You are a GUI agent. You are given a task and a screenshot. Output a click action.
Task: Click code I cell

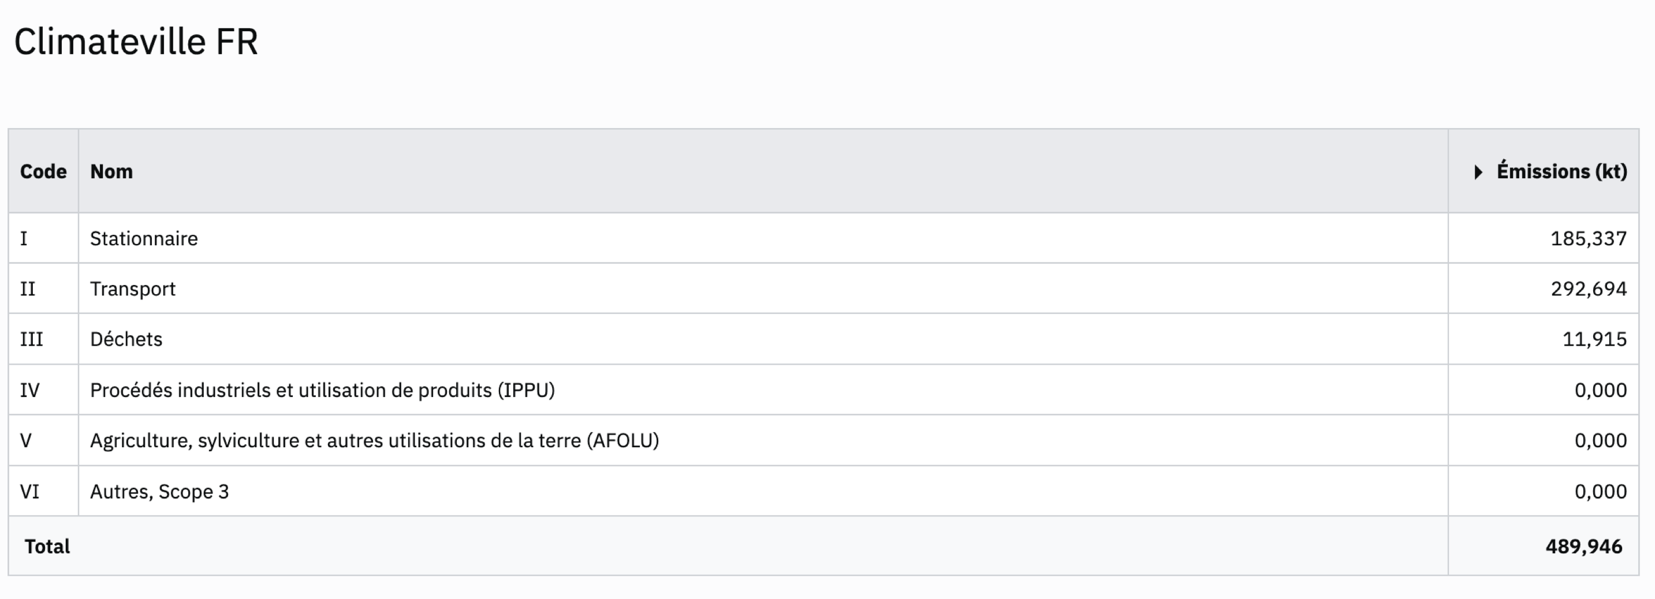44,238
